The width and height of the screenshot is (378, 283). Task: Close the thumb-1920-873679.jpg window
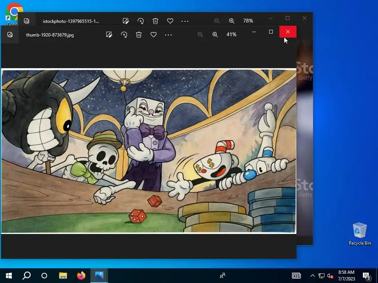[288, 32]
